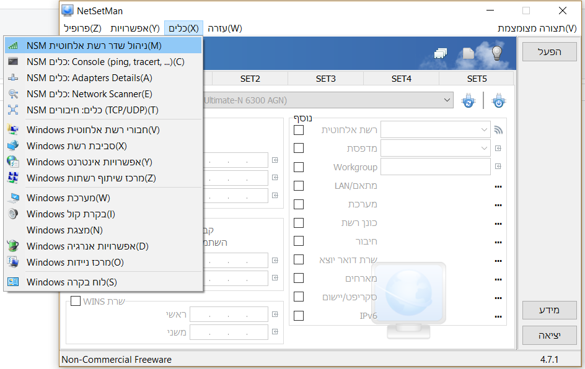585x369 pixels.
Task: Open the אפשרויות(Y) menu
Action: [135, 28]
